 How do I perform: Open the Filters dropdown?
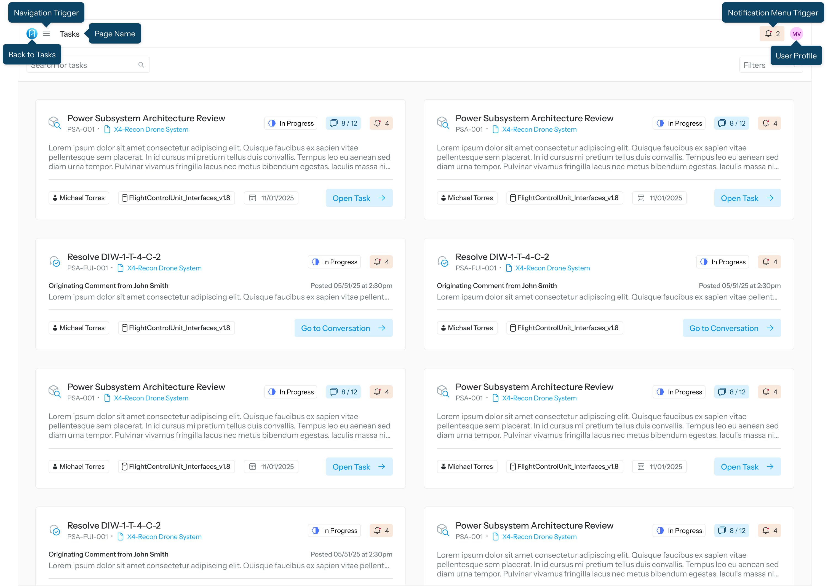coord(771,65)
